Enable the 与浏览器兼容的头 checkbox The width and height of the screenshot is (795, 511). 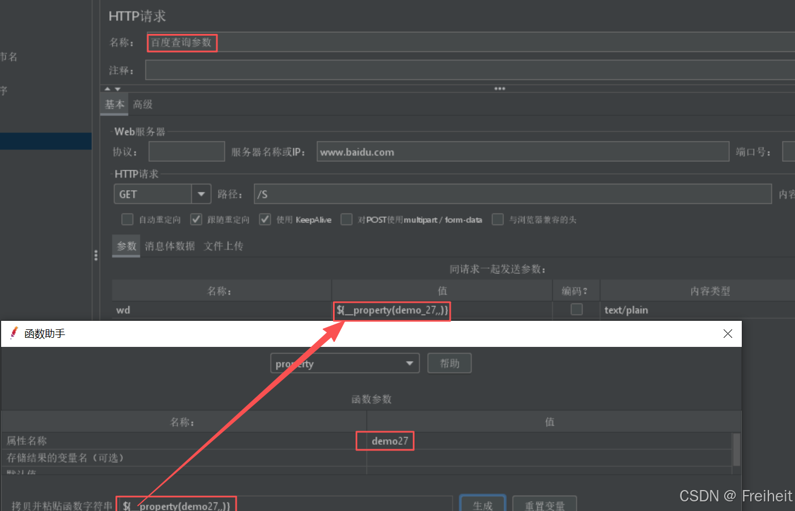[x=498, y=219]
